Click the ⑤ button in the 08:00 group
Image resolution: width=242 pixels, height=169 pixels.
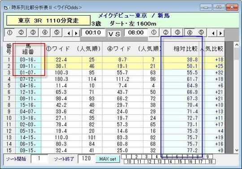click(201, 33)
